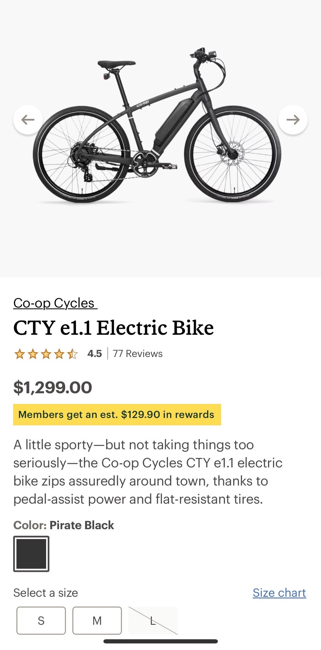Go to the previous product image
This screenshot has width=321, height=650.
(28, 120)
